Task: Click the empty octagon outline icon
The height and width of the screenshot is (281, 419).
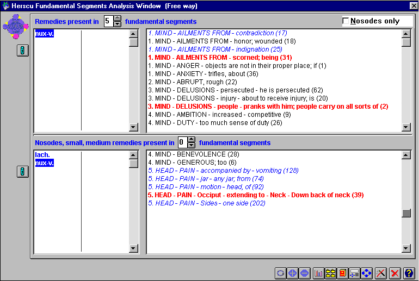Action: point(281,273)
